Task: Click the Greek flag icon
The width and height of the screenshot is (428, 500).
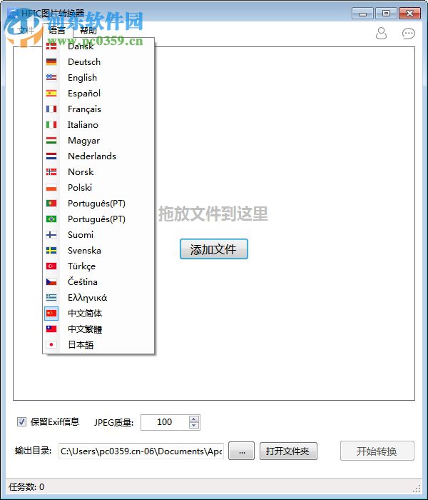Action: point(51,298)
